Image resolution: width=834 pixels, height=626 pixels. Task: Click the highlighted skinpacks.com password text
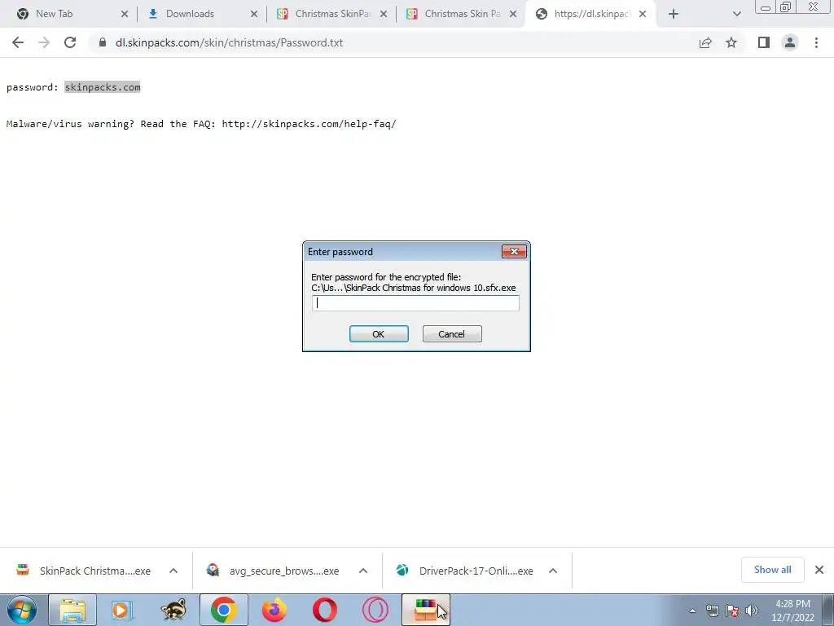click(103, 87)
